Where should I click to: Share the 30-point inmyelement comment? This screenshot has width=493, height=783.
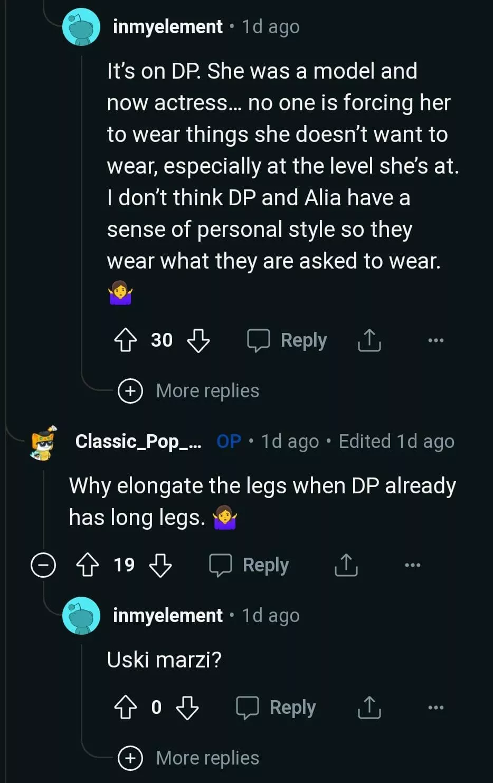[x=369, y=340]
